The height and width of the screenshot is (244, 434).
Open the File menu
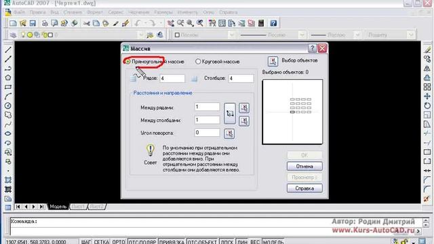(x=19, y=12)
